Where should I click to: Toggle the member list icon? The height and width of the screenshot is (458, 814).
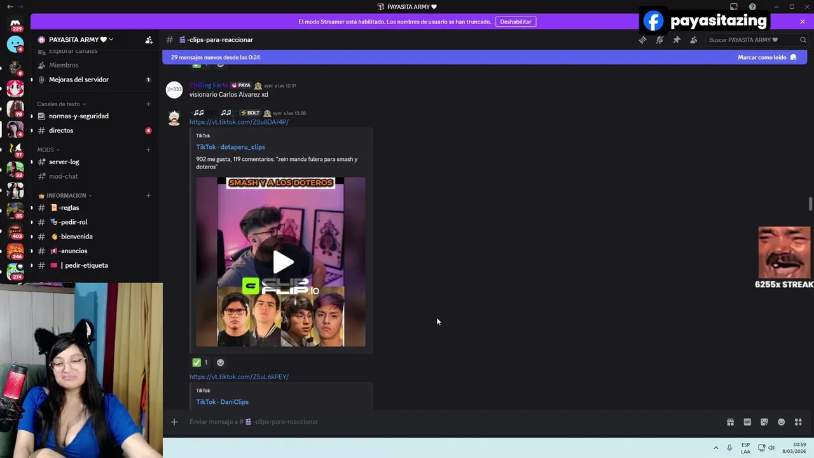(693, 39)
